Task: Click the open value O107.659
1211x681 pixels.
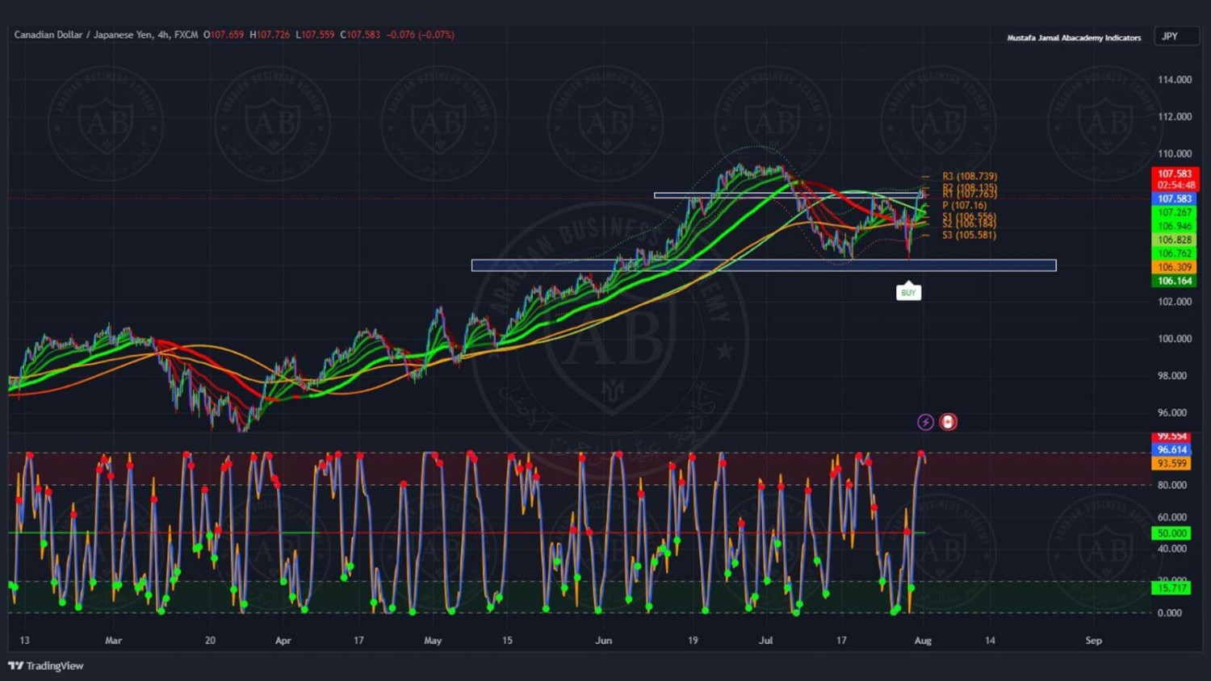Action: point(224,35)
